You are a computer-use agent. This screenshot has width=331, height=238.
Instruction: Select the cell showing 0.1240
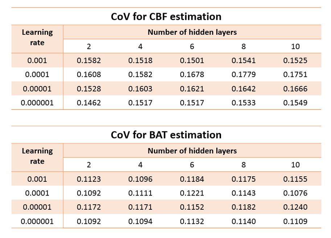coord(295,207)
